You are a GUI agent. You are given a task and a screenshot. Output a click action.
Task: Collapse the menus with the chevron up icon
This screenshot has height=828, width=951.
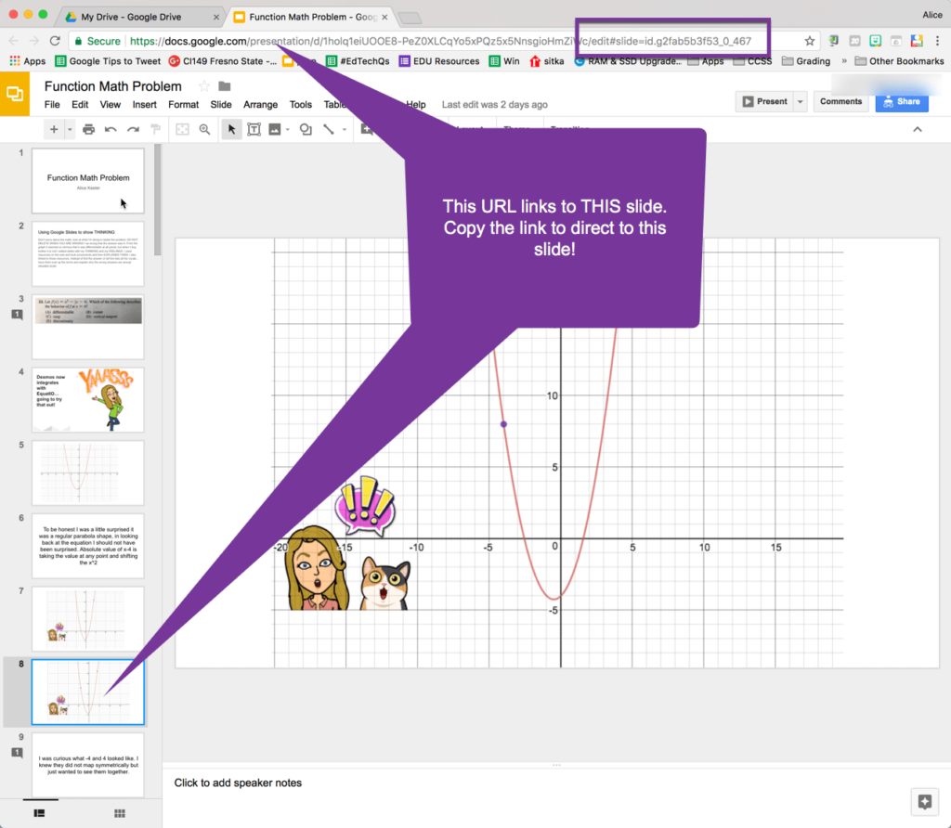[917, 129]
